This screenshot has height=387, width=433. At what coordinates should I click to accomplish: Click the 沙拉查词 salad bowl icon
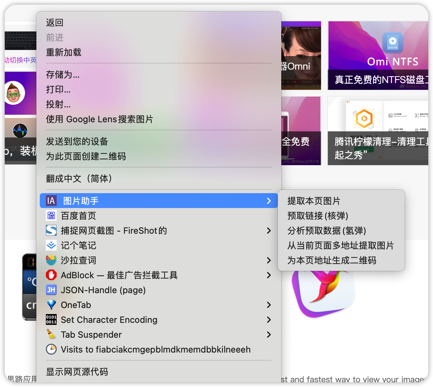pyautogui.click(x=51, y=260)
